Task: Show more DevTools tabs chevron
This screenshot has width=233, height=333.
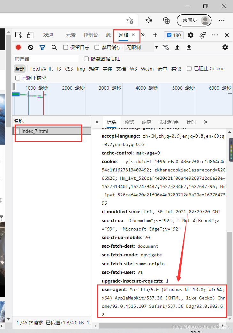Action: click(x=143, y=35)
